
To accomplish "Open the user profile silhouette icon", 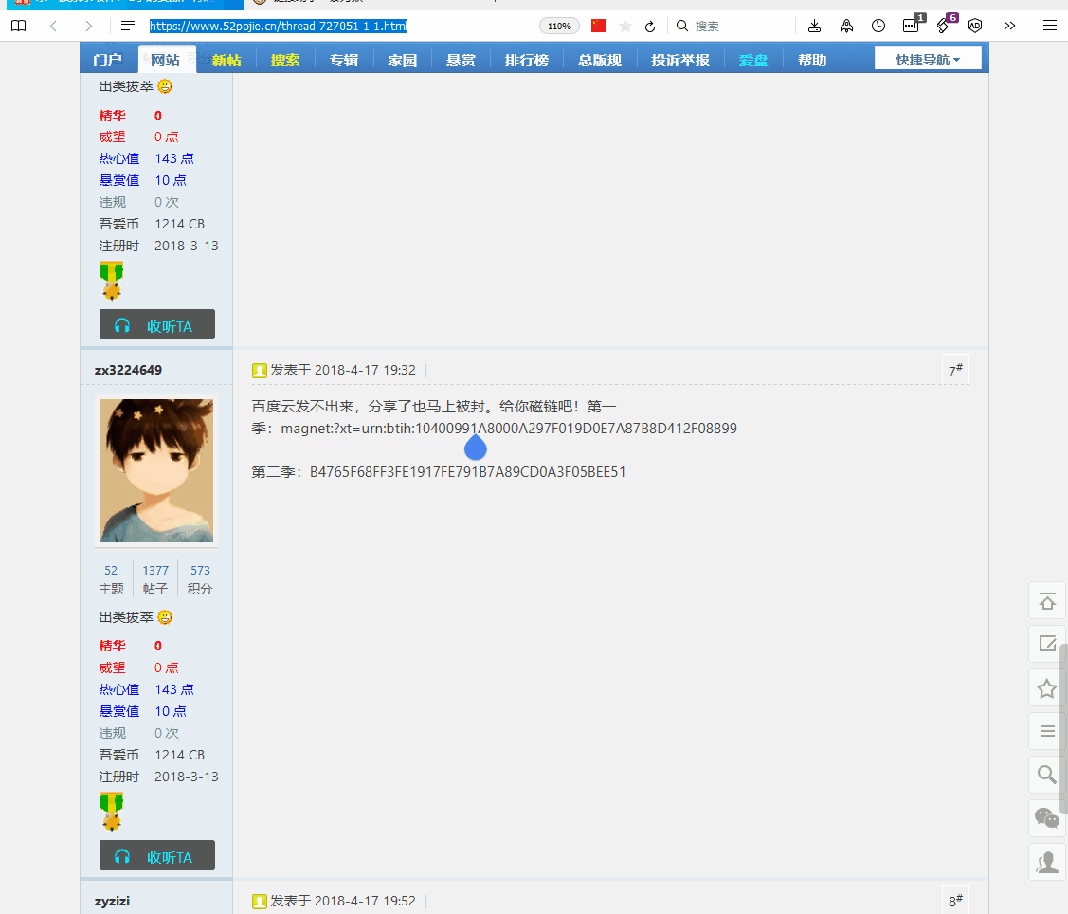I will pos(1046,862).
